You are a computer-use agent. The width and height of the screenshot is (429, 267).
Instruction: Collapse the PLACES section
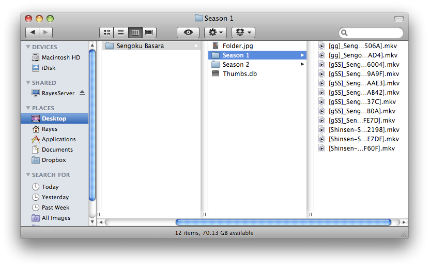pyautogui.click(x=28, y=108)
